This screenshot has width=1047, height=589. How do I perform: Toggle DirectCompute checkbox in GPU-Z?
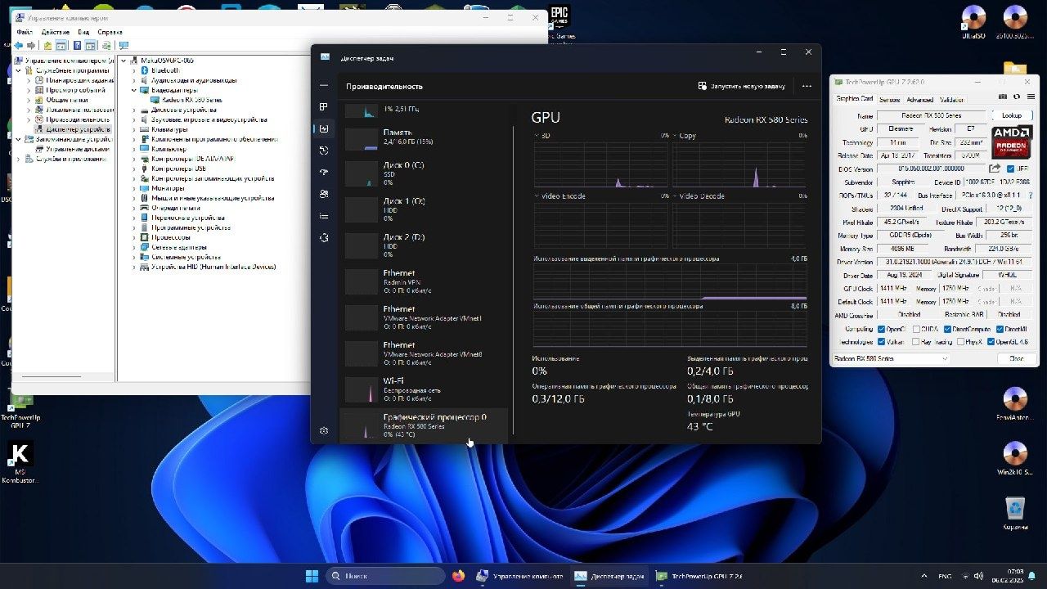click(946, 329)
